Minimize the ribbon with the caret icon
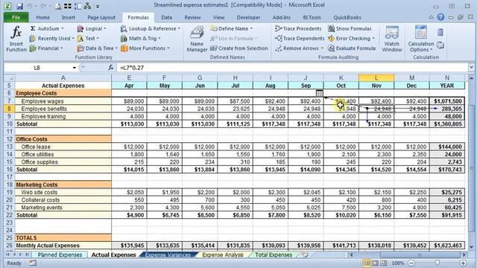477x268 pixels. pos(431,17)
